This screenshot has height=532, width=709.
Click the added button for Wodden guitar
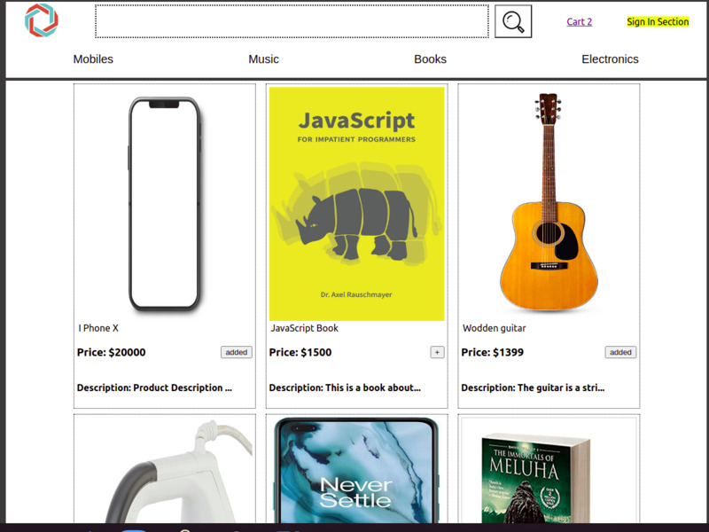tap(620, 352)
